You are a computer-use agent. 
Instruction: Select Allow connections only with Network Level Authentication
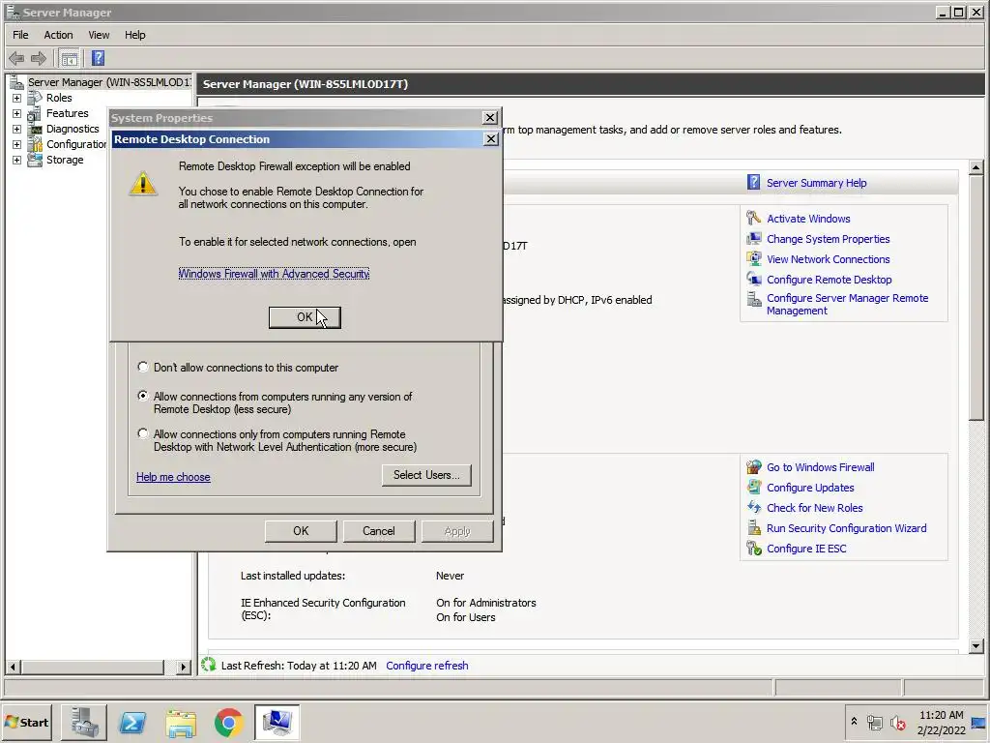(143, 433)
